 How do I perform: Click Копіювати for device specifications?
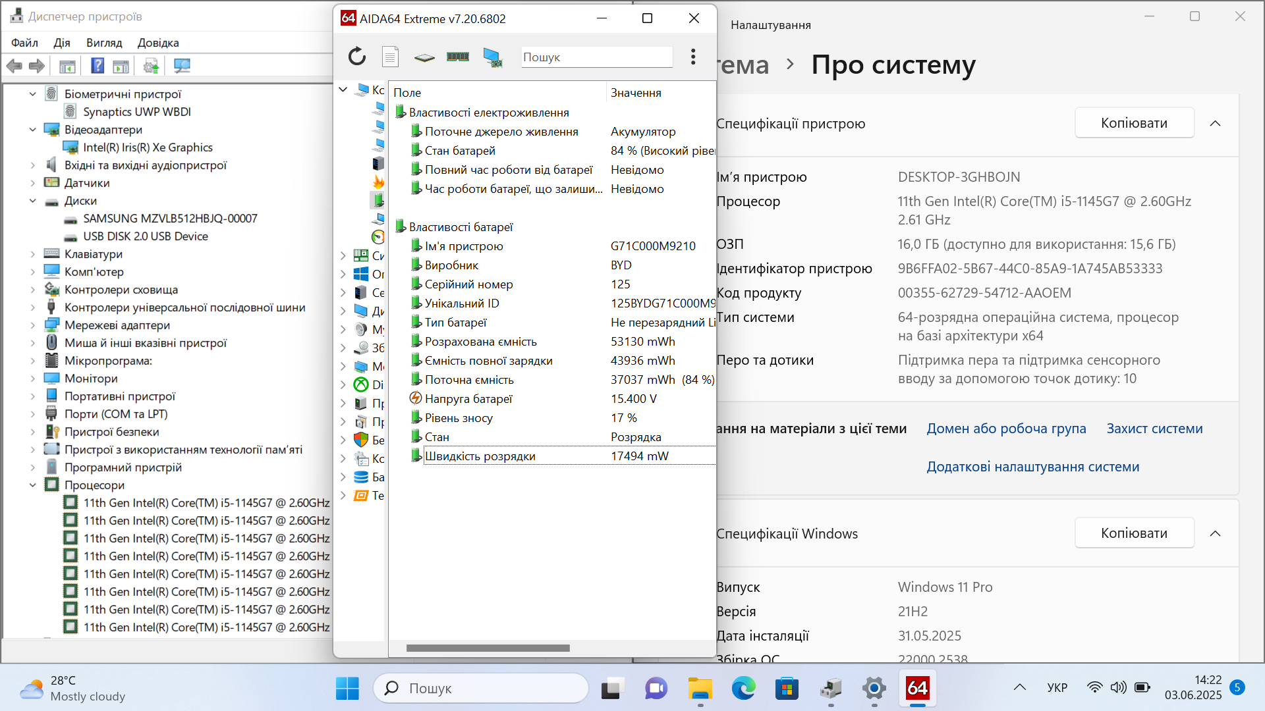(1135, 123)
